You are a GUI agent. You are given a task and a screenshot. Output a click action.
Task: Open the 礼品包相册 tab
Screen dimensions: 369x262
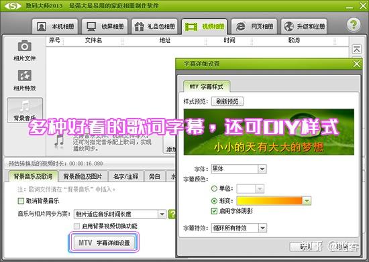coord(154,26)
